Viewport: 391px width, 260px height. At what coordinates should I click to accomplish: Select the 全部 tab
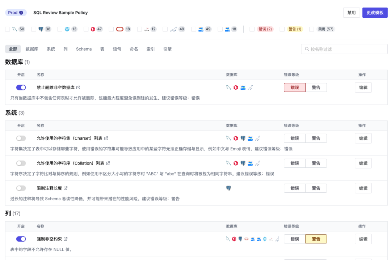(13, 49)
